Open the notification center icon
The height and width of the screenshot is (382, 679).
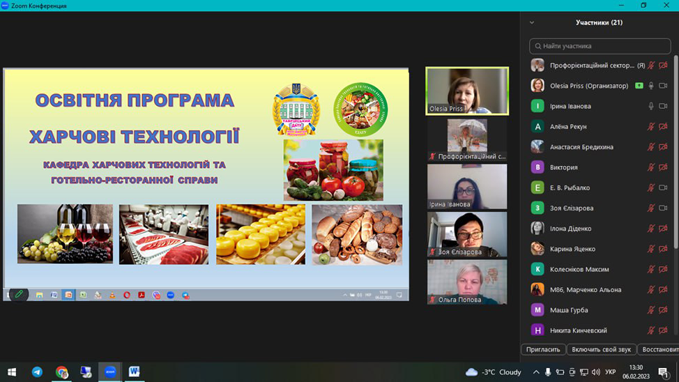tap(663, 372)
